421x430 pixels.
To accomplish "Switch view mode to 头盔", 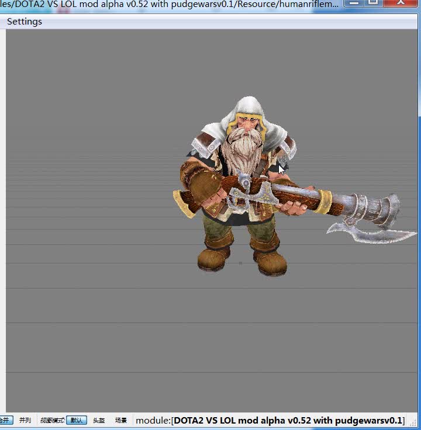I will coord(99,420).
